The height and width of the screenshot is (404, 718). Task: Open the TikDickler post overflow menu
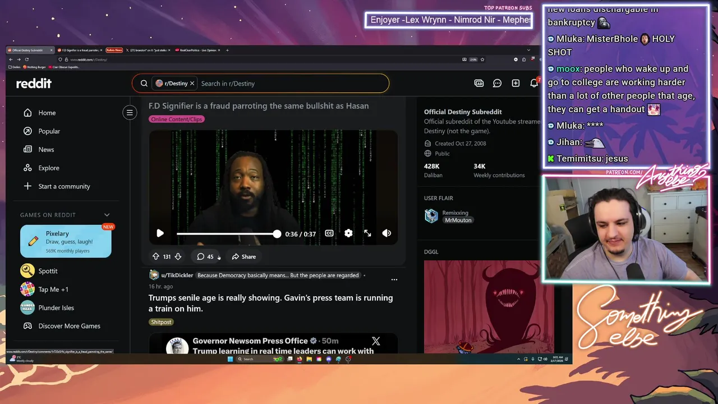(x=394, y=279)
